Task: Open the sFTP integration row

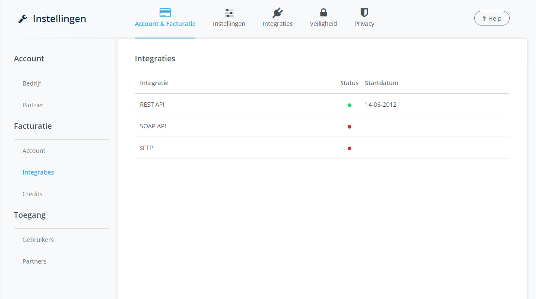Action: point(146,148)
